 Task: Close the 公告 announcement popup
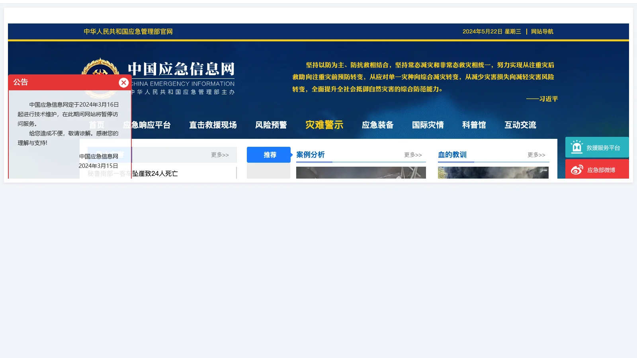pos(124,82)
